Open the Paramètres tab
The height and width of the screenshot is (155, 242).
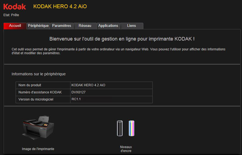(62, 26)
